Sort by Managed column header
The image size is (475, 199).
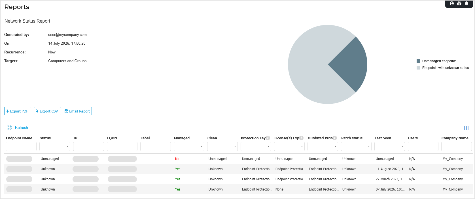tap(182, 138)
